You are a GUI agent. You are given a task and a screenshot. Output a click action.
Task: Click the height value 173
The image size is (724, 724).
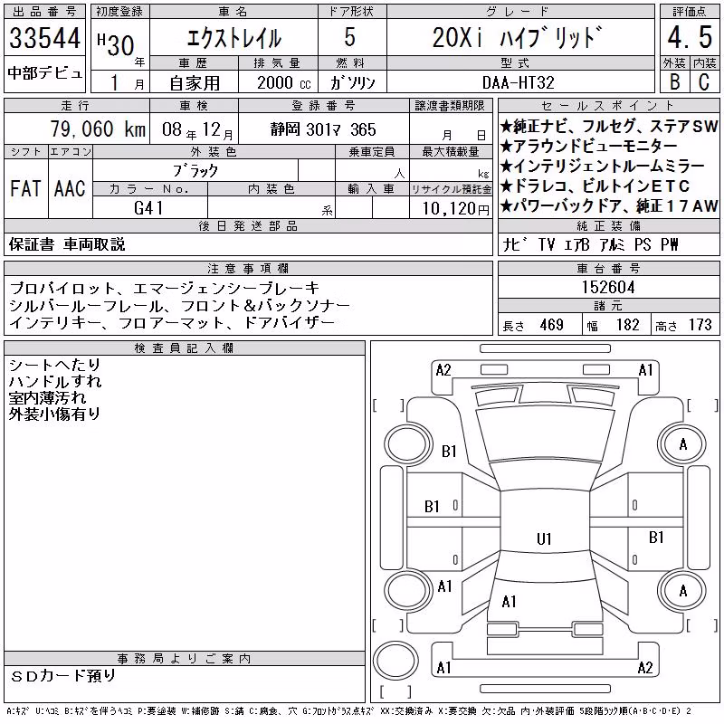tap(700, 325)
